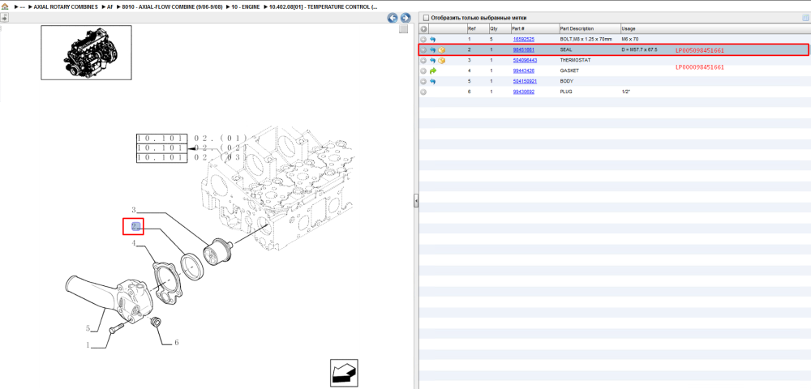
Task: Click the blue arrow in THERMOSTAT row
Action: point(433,61)
